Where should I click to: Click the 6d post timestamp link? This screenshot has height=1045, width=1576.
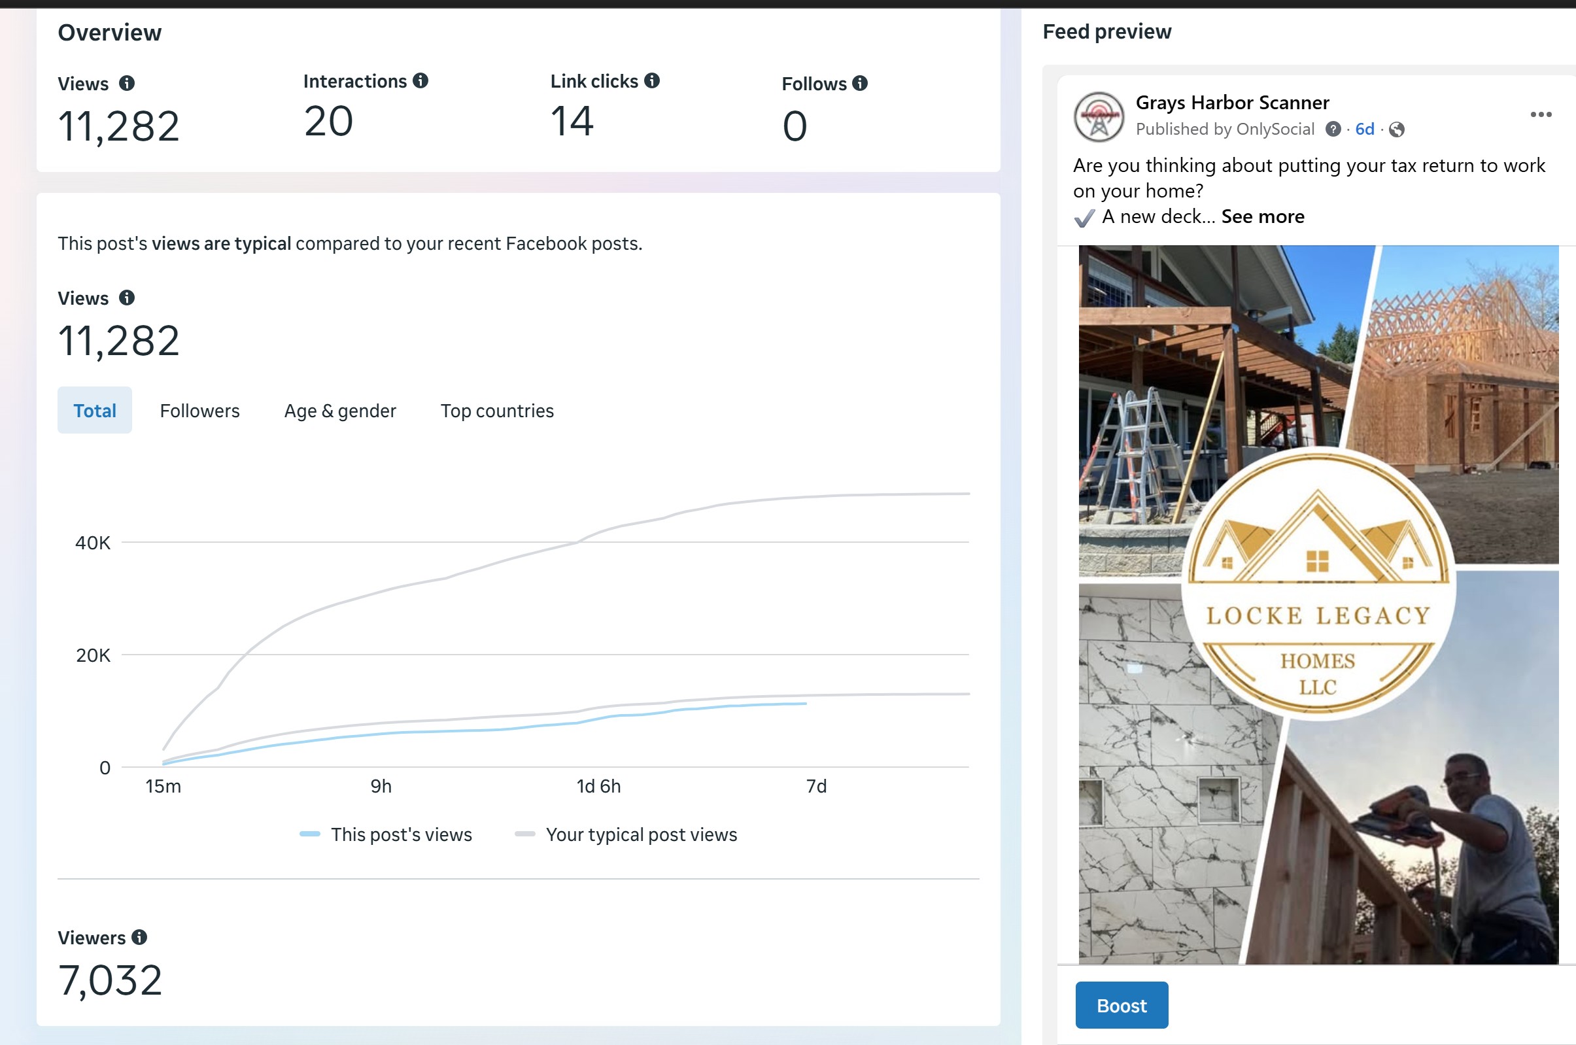click(1364, 129)
